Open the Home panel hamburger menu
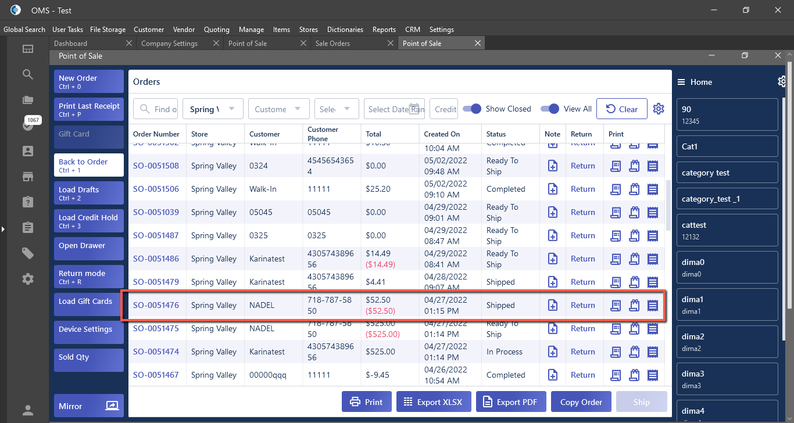This screenshot has width=794, height=423. coord(681,82)
